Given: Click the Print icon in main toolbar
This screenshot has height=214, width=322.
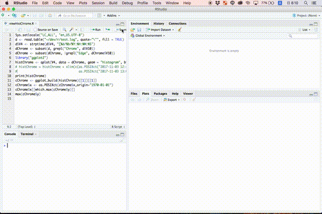Looking at the screenshot, I should (50, 16).
